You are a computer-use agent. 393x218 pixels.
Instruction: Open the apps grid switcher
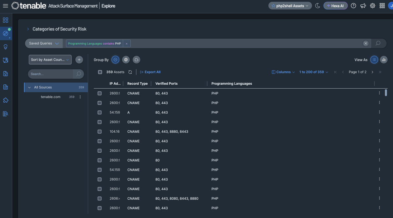382,6
